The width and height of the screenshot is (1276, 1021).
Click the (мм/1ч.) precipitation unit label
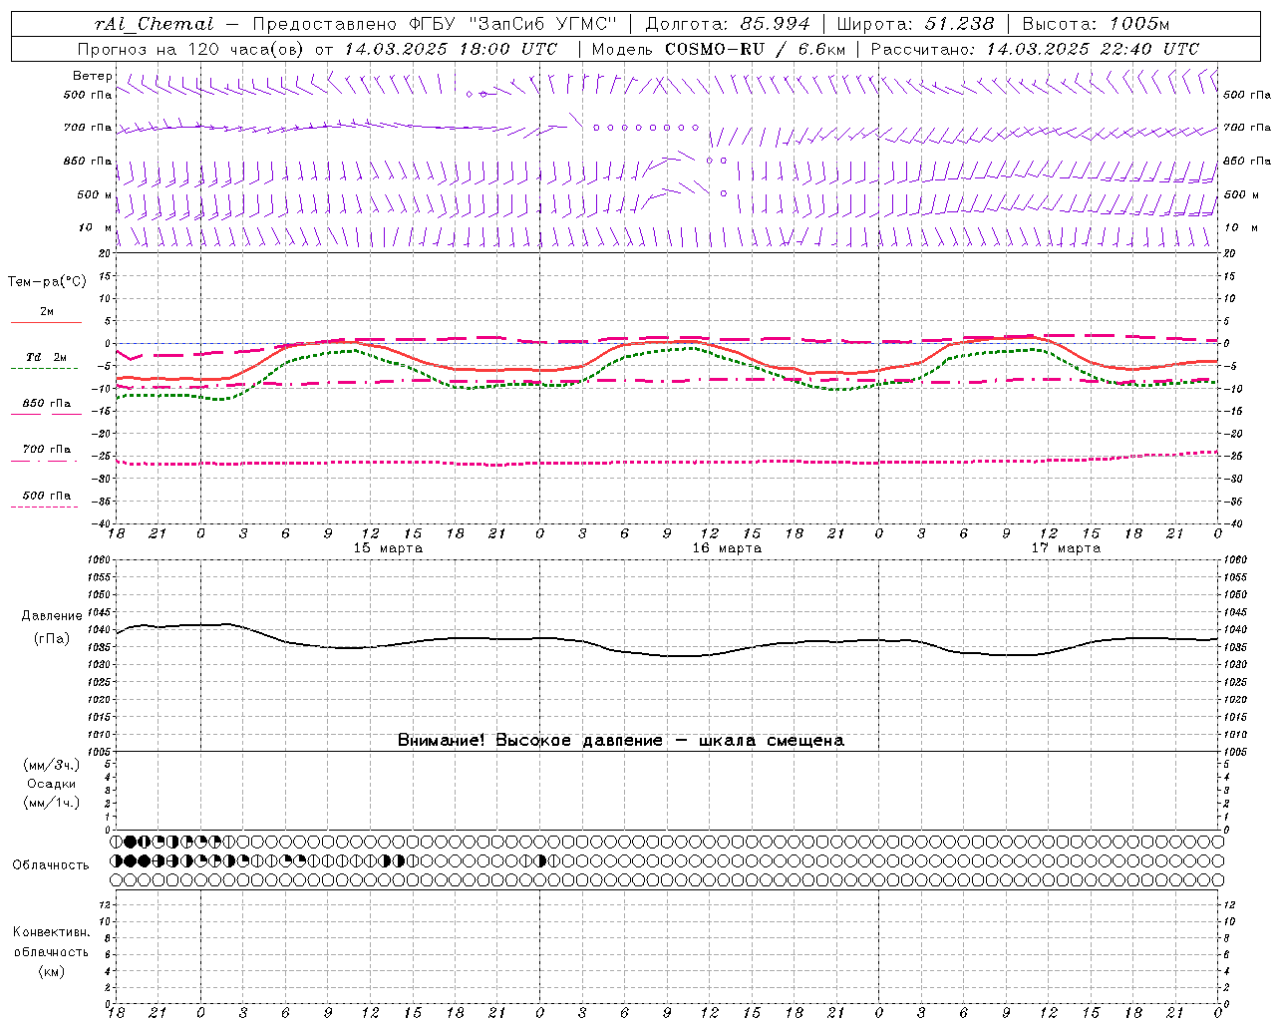coord(52,803)
